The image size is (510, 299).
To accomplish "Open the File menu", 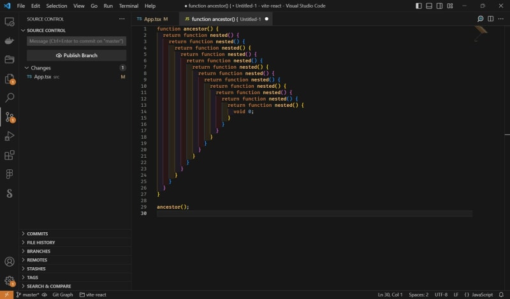I will pos(21,6).
